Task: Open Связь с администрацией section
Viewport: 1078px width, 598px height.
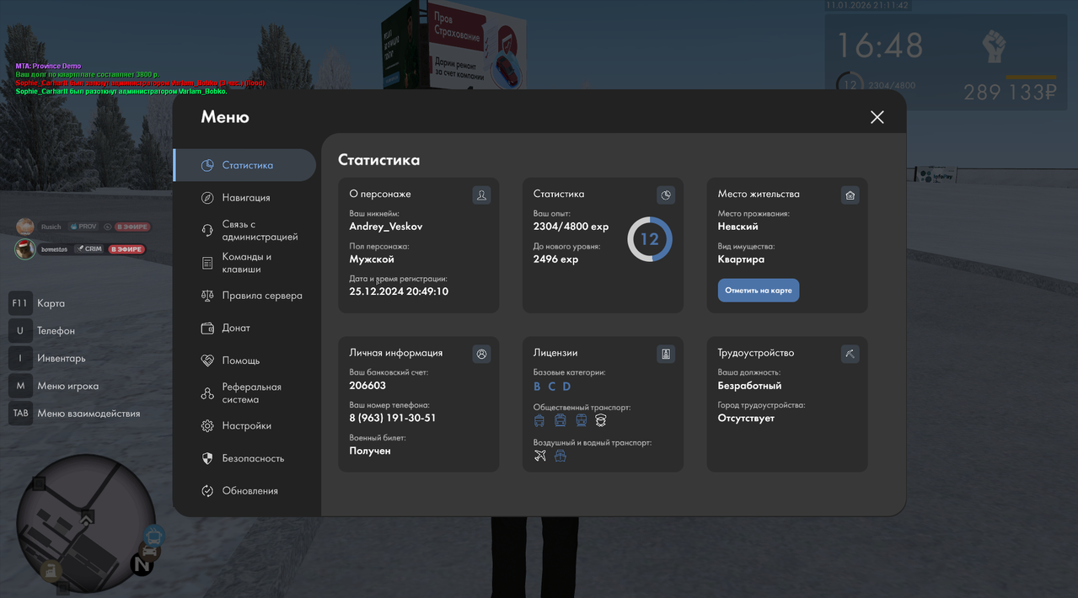Action: point(244,230)
